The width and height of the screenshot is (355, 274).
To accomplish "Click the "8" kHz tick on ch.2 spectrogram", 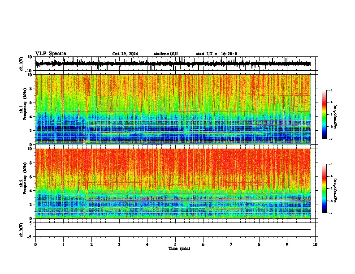I will point(31,163).
